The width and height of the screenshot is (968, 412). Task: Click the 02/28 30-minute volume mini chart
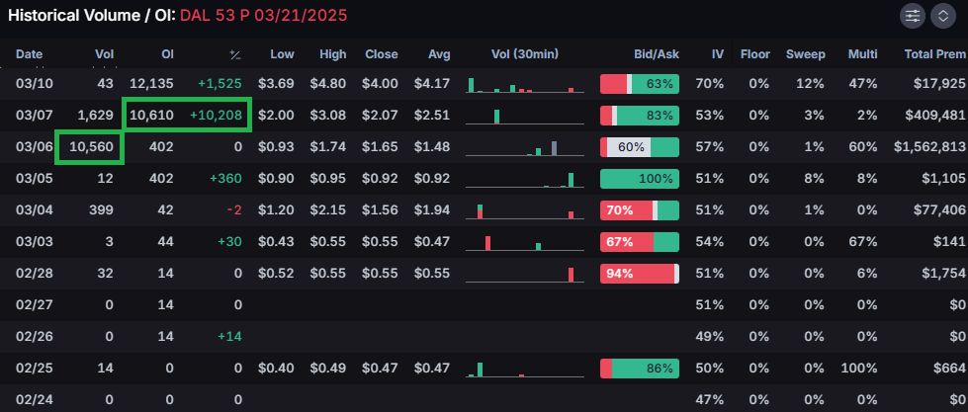[525, 275]
